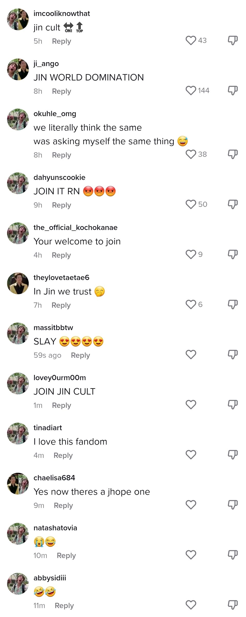Image resolution: width=246 pixels, height=617 pixels.
Task: Open lovey0urm00m's avatar
Action: 18,383
